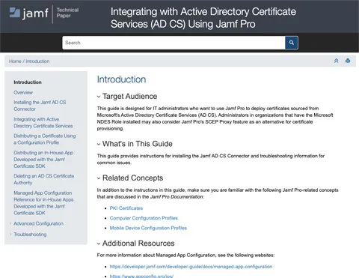Open Distributing a Certificate Using a Configuration Profile
Screen dimensions: 359x278
(x=45, y=139)
